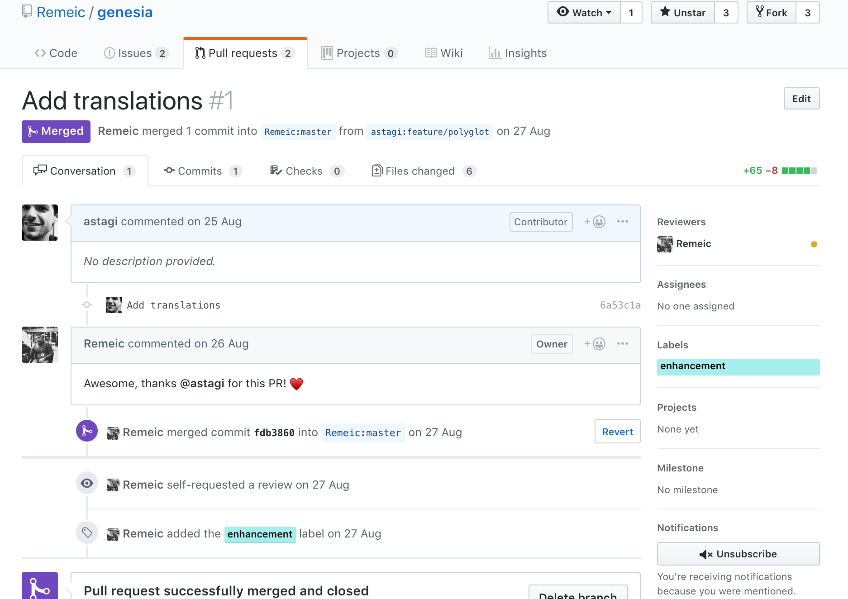This screenshot has width=848, height=599.
Task: Open the astagi:feature/polyglot branch
Action: 430,132
